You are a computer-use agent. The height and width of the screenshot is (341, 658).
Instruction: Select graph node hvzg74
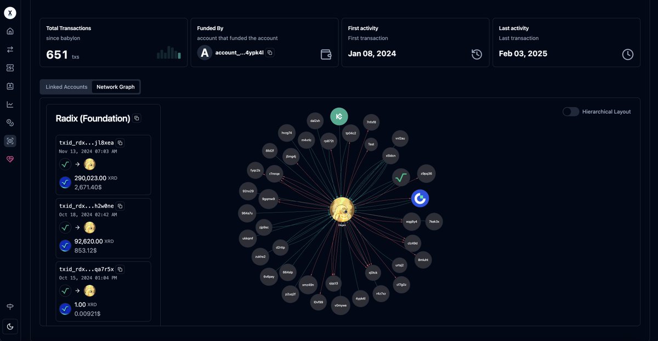tap(287, 132)
